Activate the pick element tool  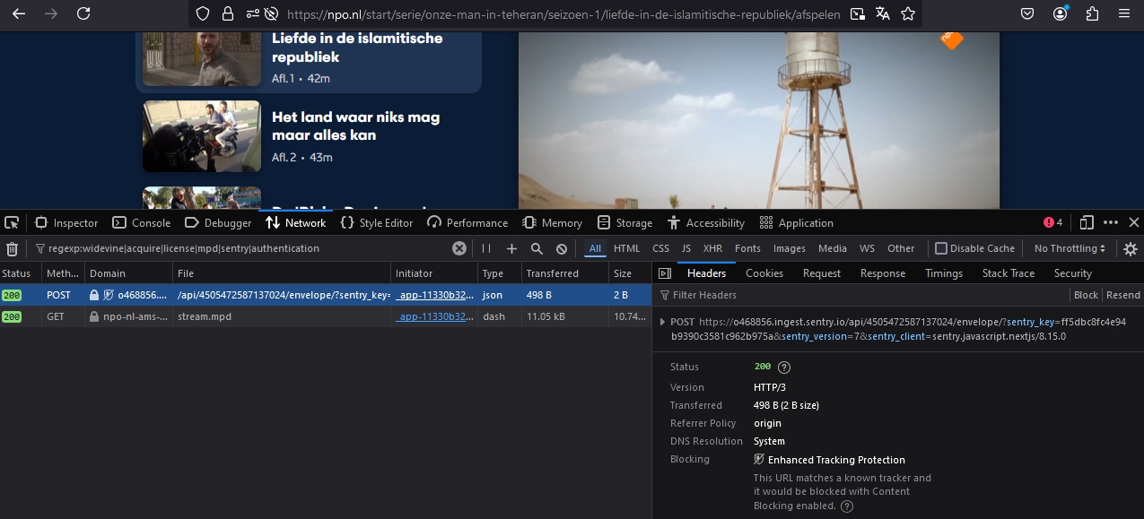12,222
